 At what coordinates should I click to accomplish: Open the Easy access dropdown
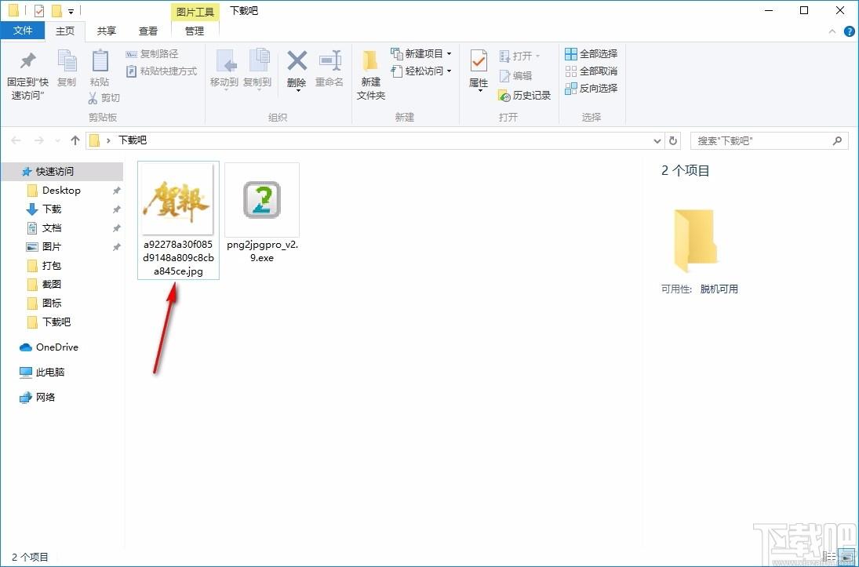pos(421,71)
